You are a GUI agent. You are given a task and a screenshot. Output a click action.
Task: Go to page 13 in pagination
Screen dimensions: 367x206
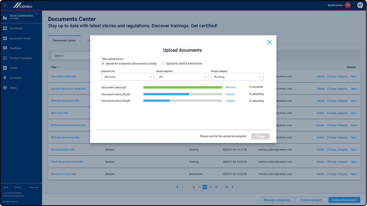[210, 187]
